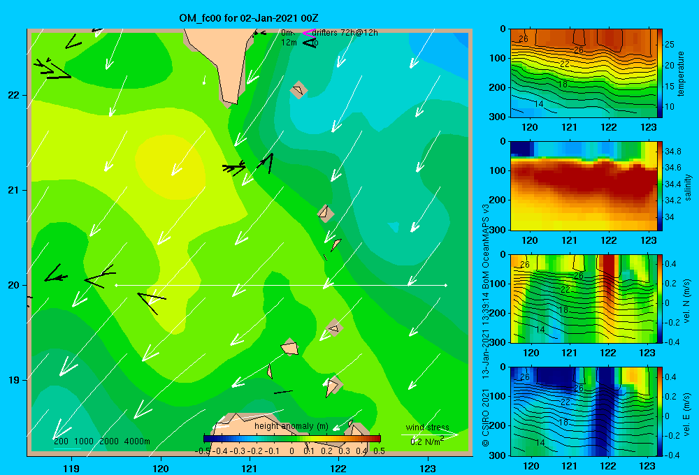Open the eastward velocity section panel
This screenshot has width=699, height=475.
pyautogui.click(x=583, y=411)
